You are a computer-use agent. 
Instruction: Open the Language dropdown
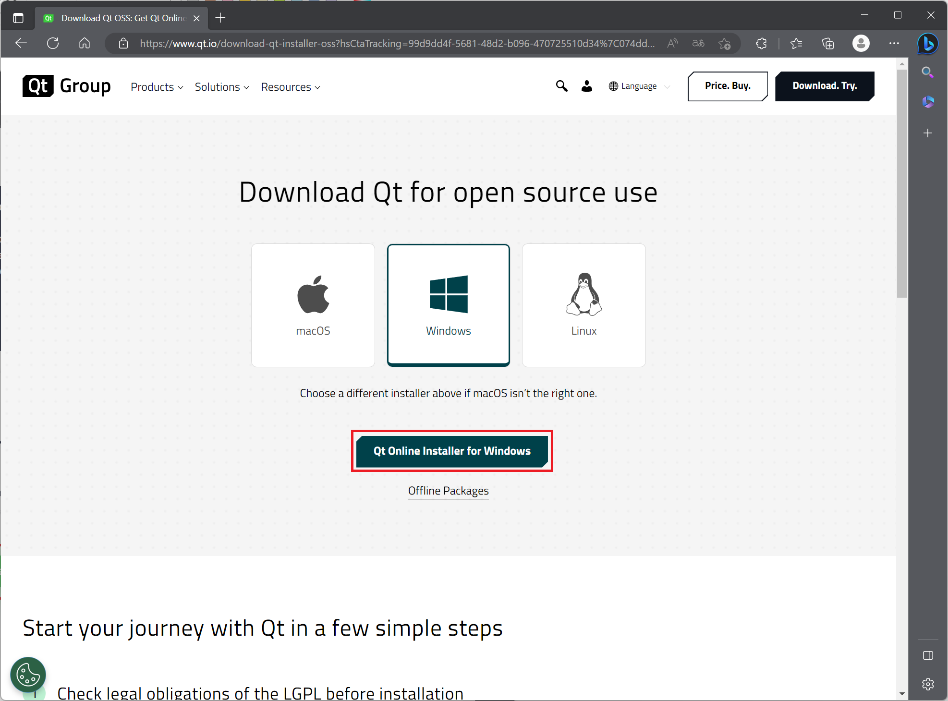639,86
